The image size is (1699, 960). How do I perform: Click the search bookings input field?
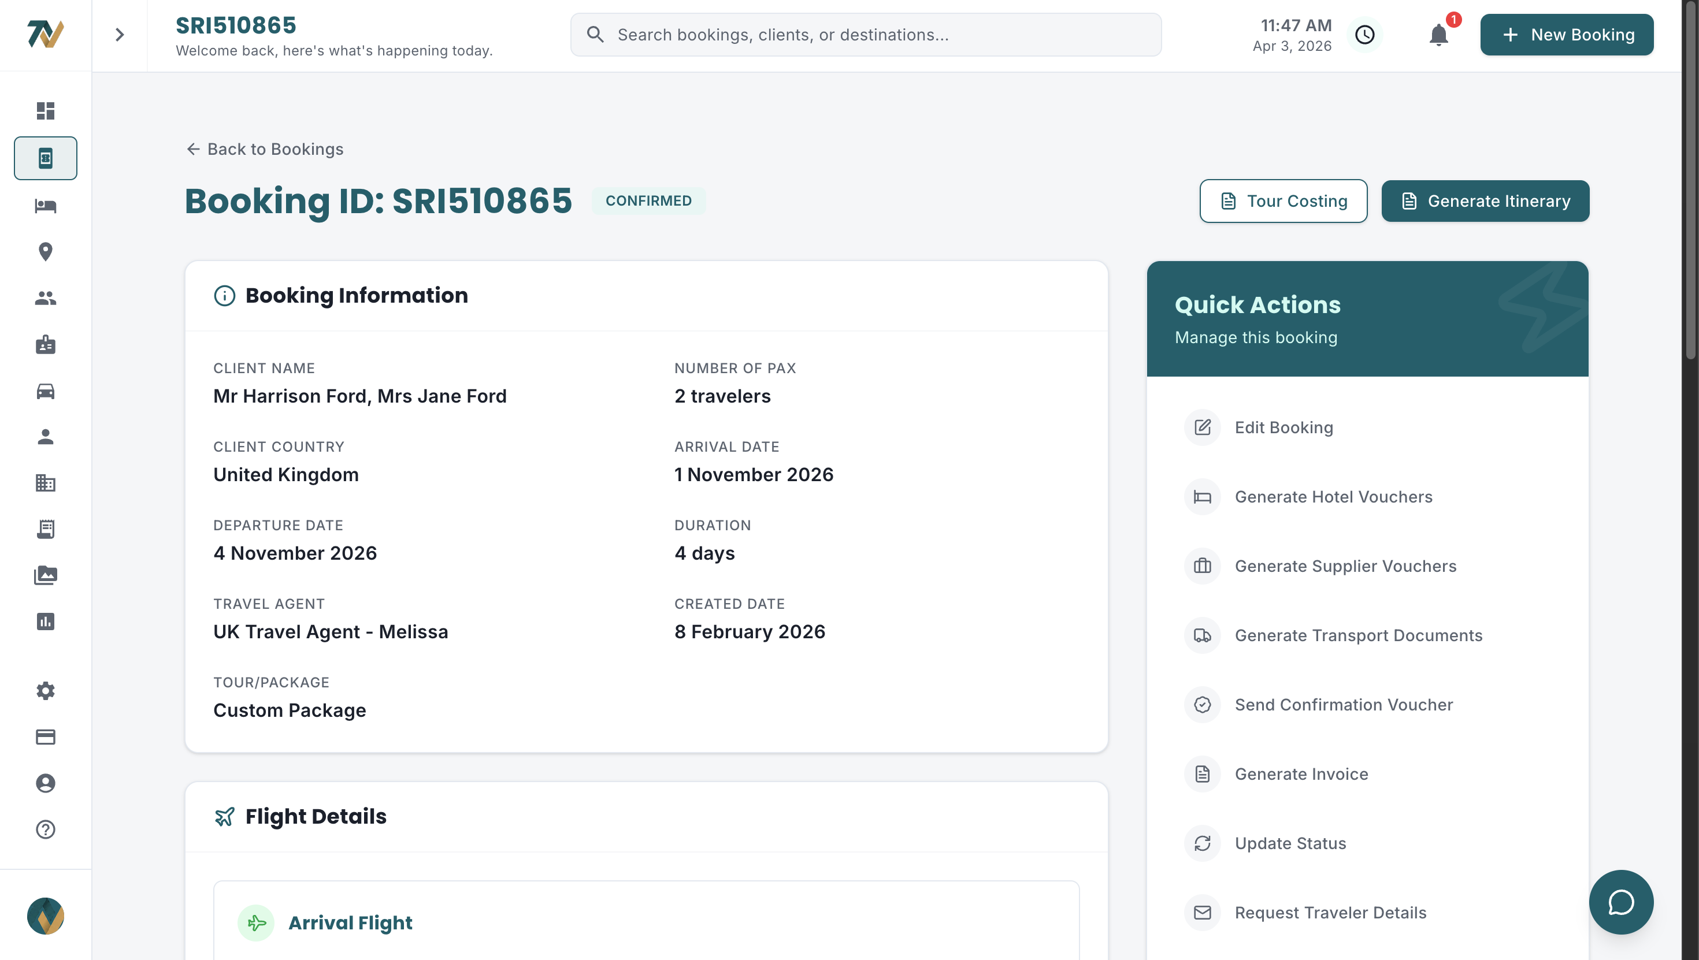point(865,34)
